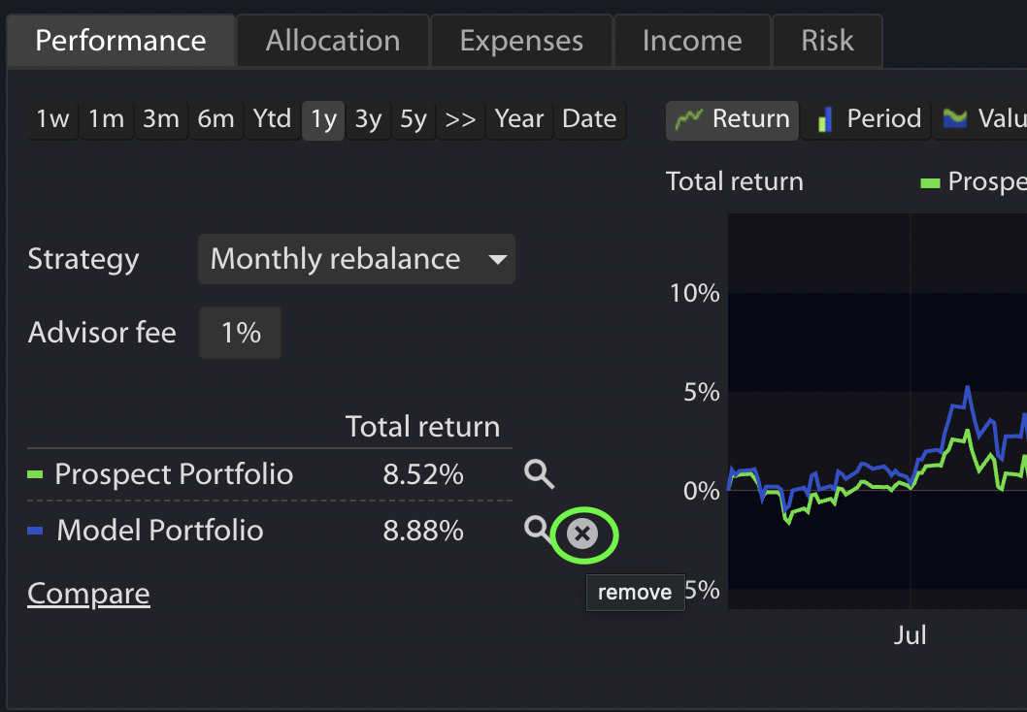Remove the Model Portfolio

tap(582, 534)
